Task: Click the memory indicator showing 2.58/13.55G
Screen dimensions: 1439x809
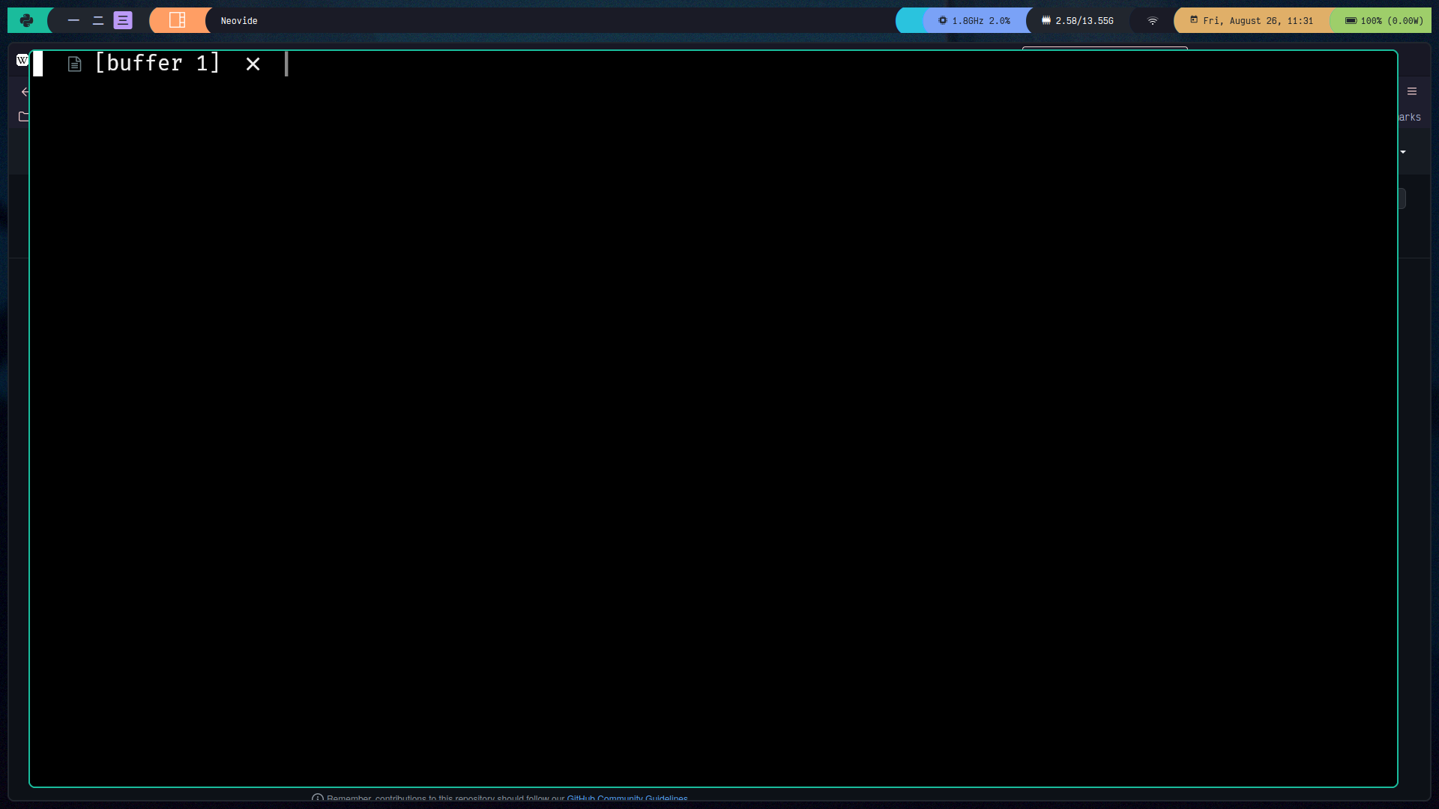Action: 1077,20
